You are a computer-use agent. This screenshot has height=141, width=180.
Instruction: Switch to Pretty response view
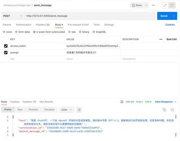[8, 110]
